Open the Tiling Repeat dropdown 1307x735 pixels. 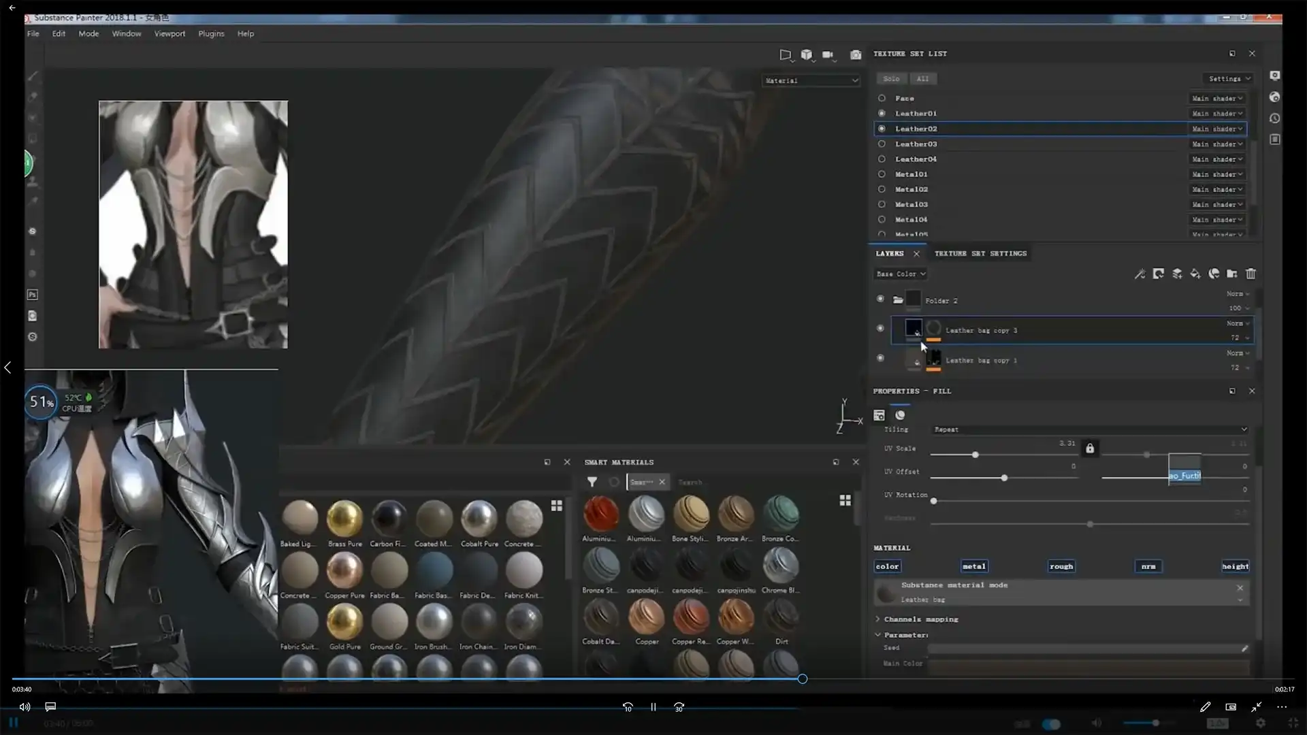click(1089, 429)
